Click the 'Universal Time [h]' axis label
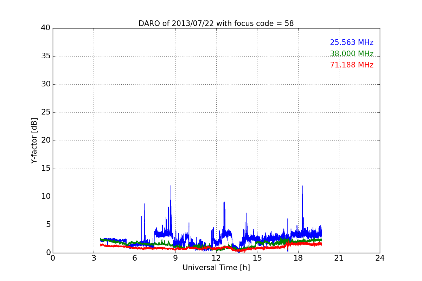422x281 pixels. [216, 268]
